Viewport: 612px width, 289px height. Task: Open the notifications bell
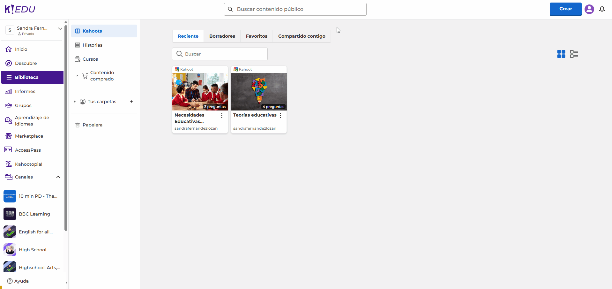coord(602,9)
